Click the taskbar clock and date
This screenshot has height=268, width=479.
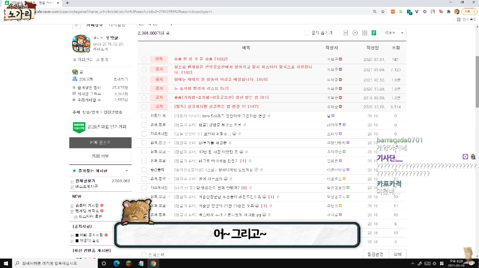click(456, 263)
